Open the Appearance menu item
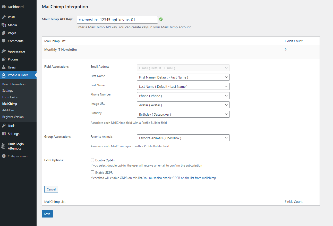 18,51
